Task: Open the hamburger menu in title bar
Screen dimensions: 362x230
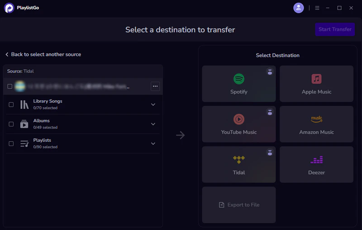Action: point(317,8)
